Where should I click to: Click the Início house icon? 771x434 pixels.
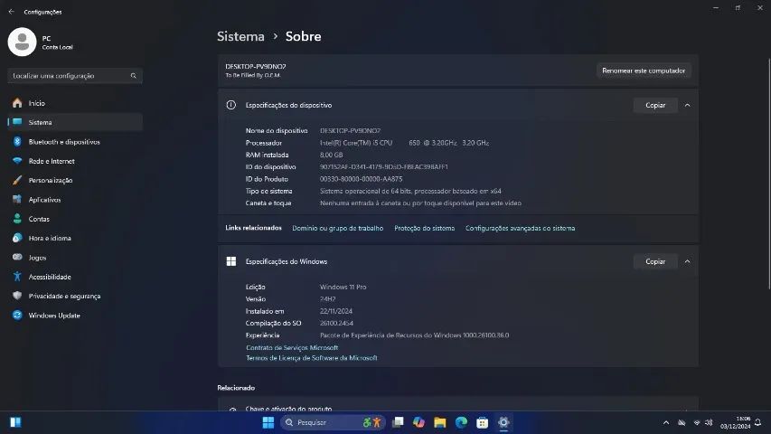17,103
